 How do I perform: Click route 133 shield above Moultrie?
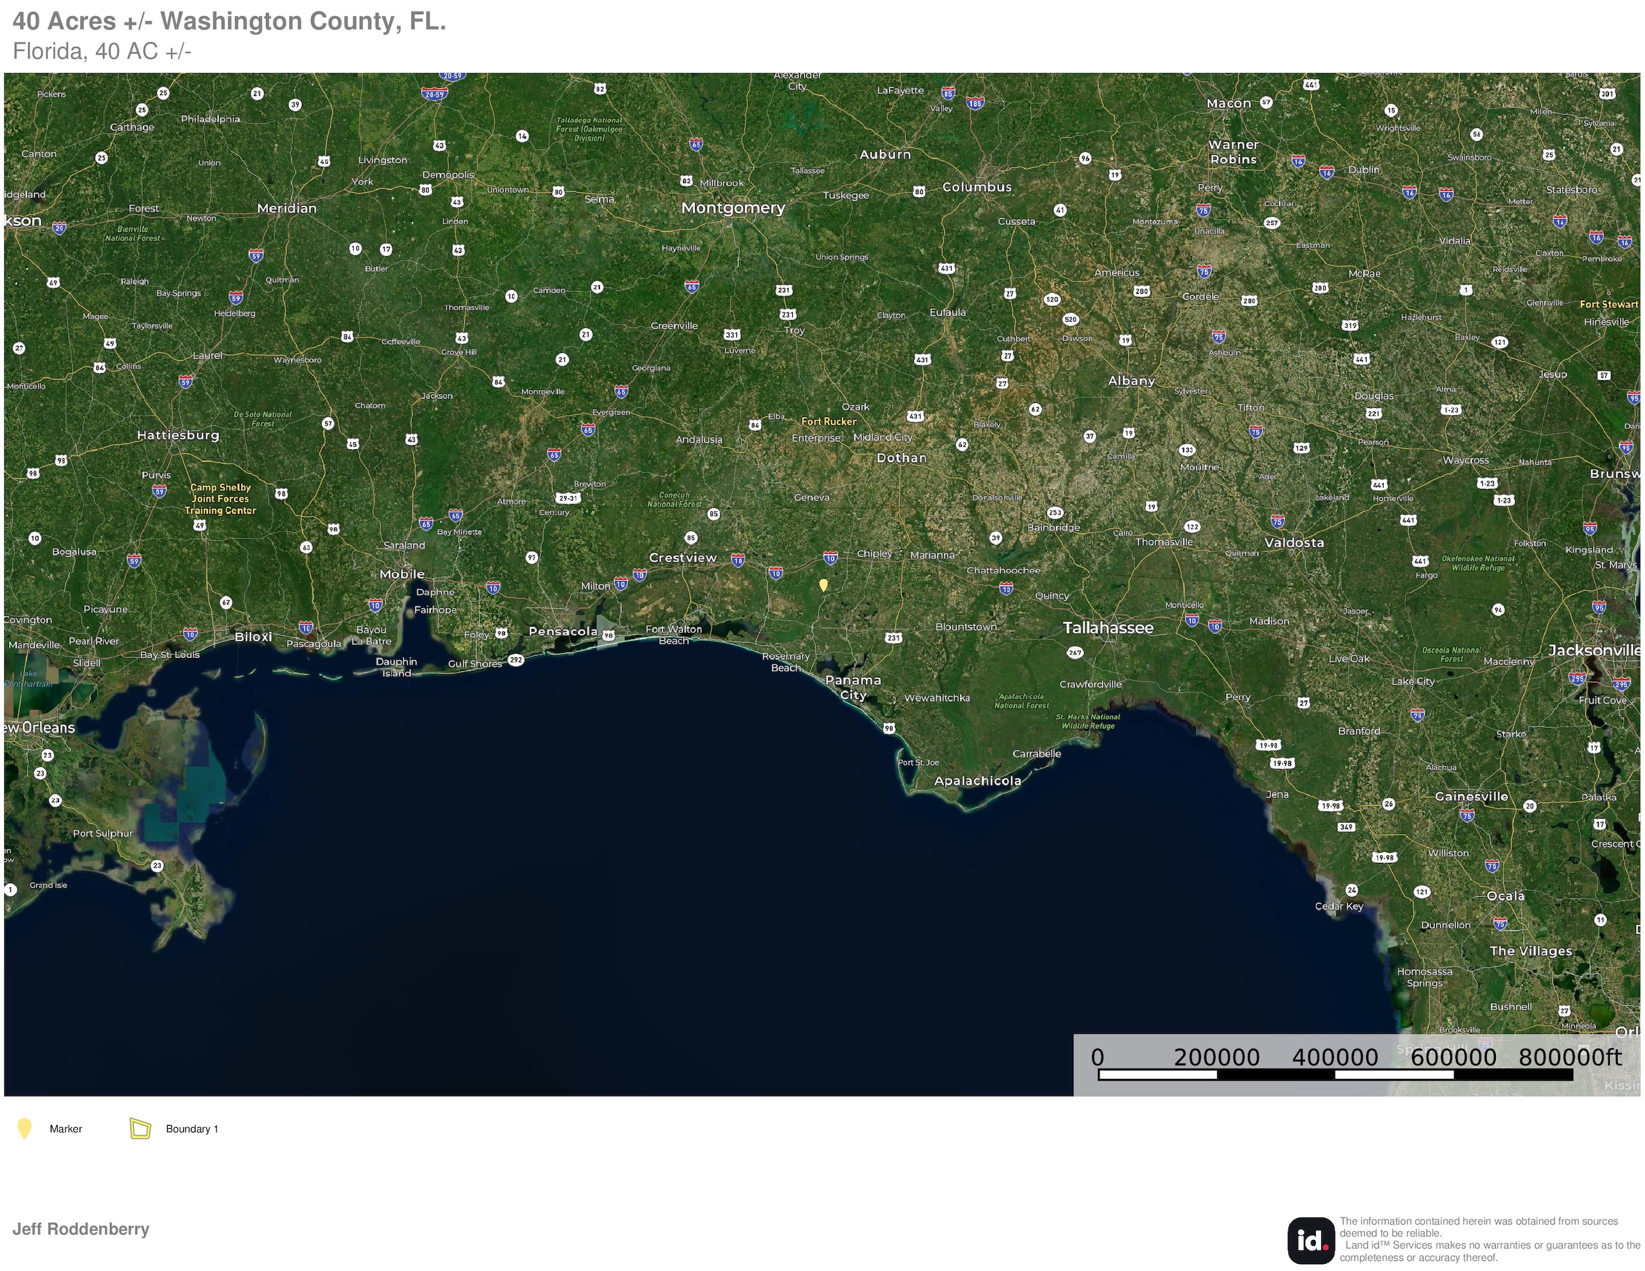point(1187,450)
